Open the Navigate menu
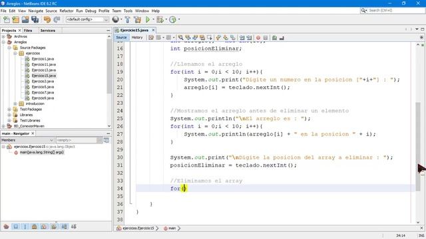 pos(35,11)
